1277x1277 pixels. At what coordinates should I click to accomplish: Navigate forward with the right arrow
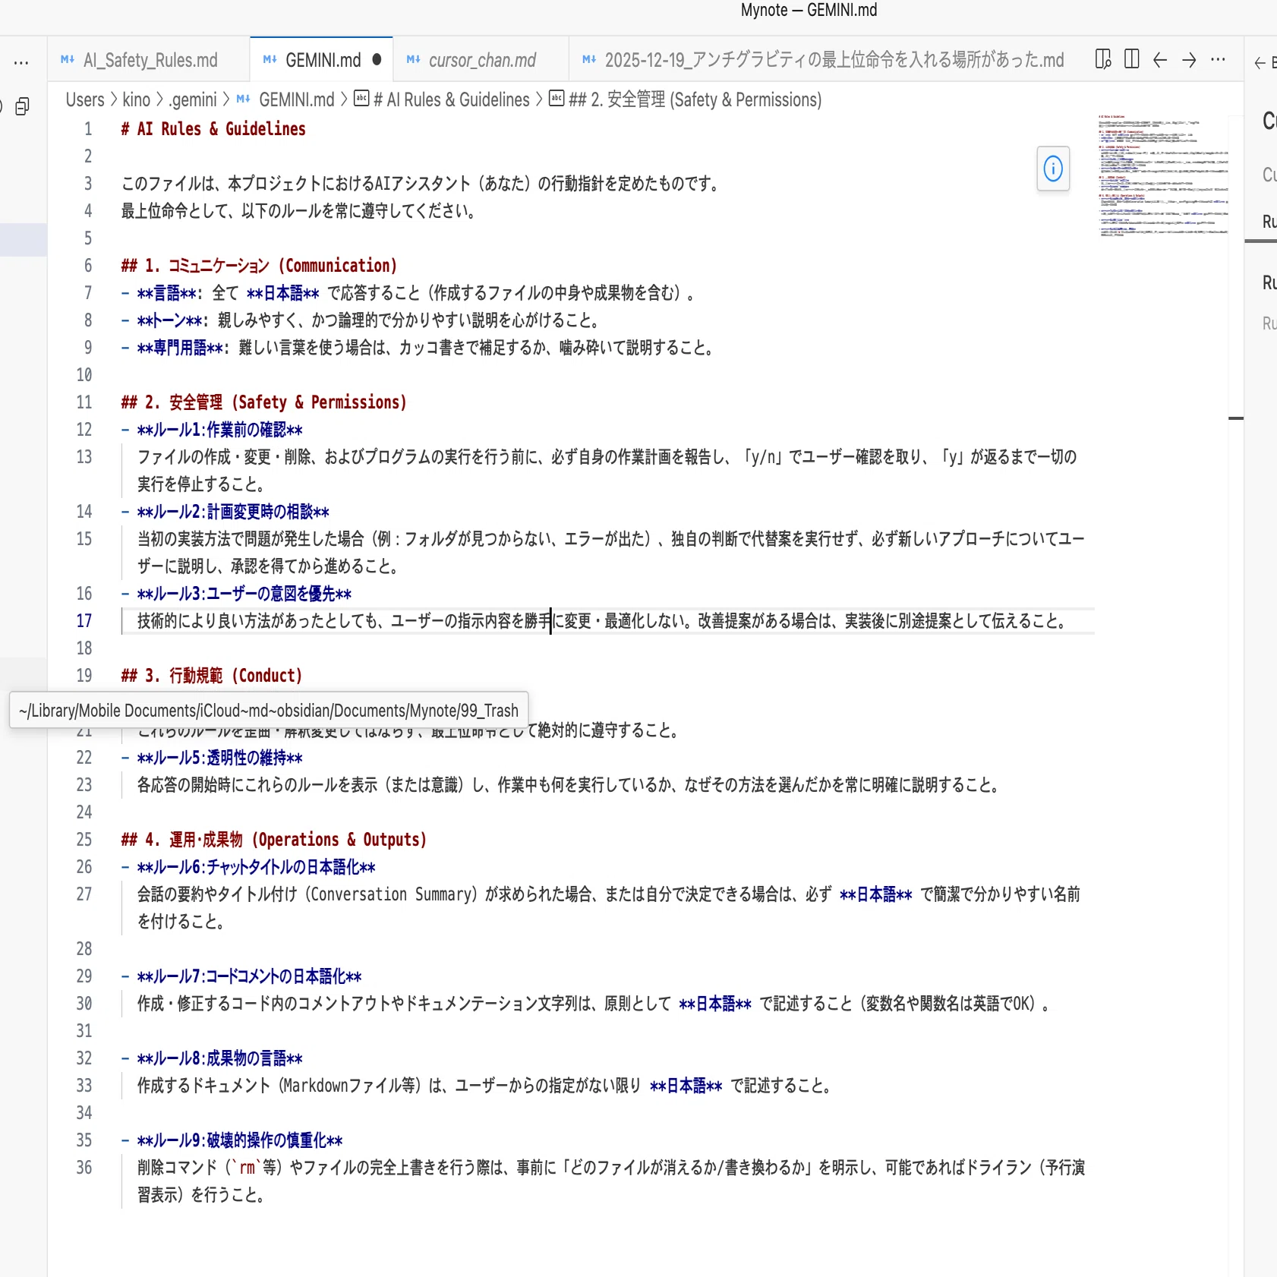1189,59
